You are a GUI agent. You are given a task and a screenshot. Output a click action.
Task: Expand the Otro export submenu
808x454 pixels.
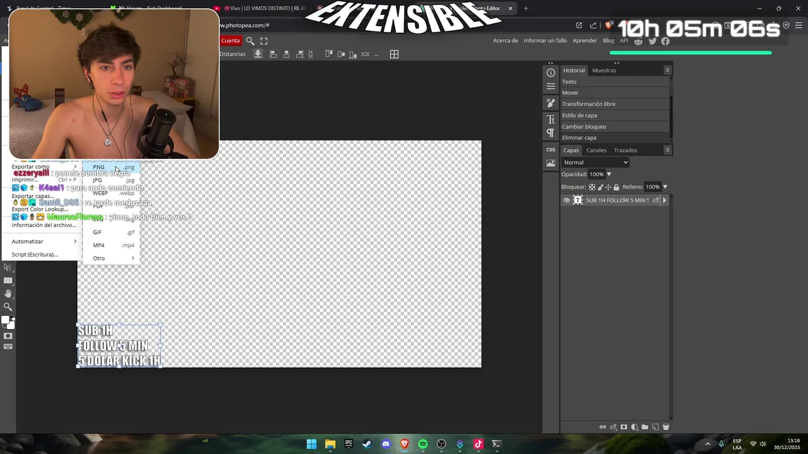click(x=112, y=258)
